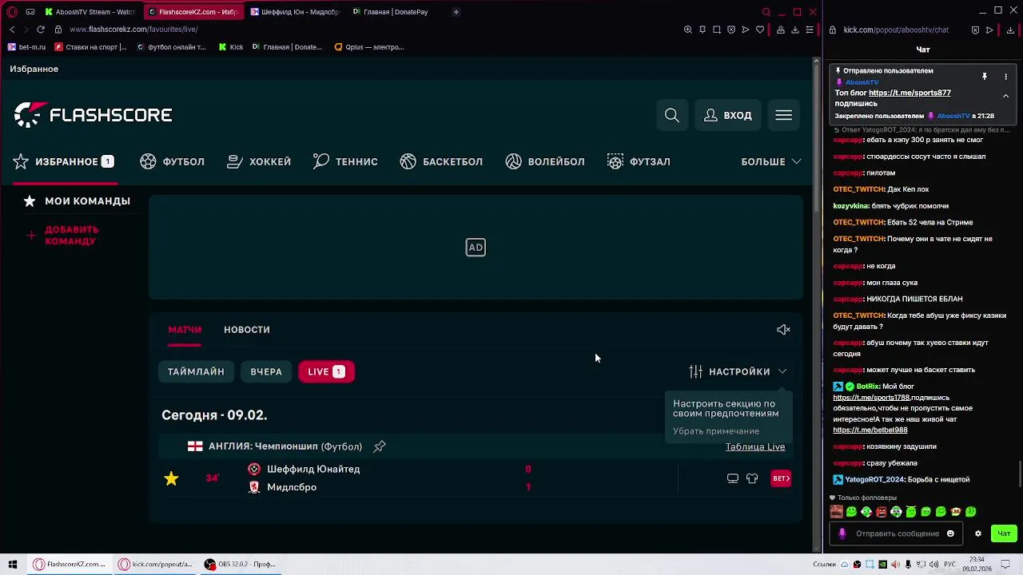Switch to AbooshTV Stream browser tab
Viewport: 1023px width, 575px height.
[x=90, y=12]
